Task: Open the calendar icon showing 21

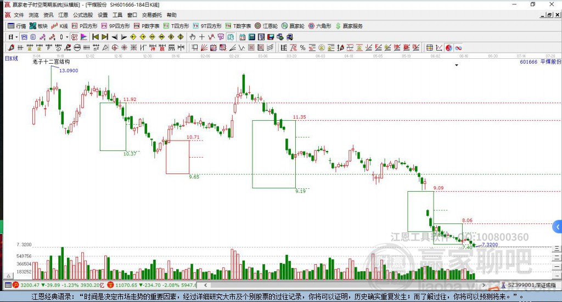Action: click(242, 37)
